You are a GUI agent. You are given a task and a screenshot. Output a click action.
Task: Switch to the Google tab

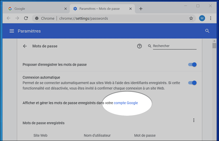[33, 9]
